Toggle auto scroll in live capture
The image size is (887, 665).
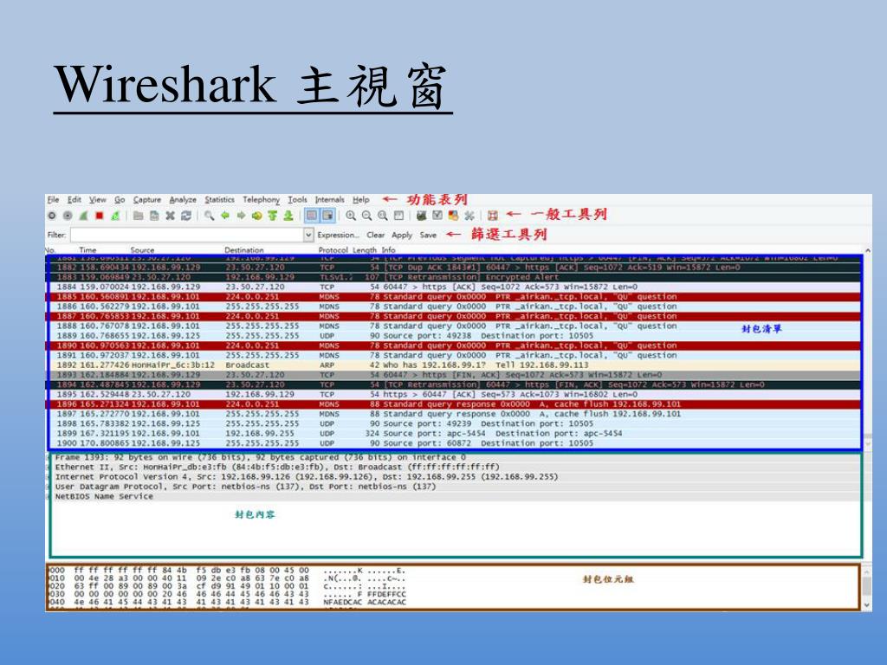pos(327,216)
